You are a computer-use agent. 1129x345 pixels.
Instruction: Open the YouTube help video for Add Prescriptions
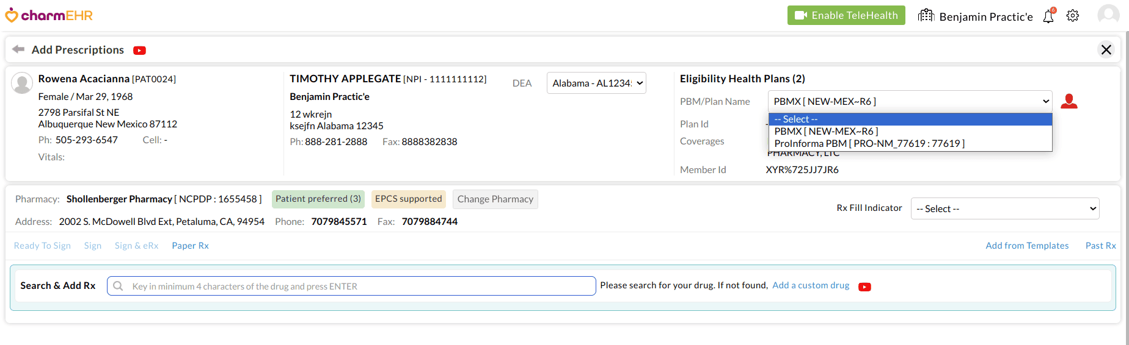coord(140,51)
